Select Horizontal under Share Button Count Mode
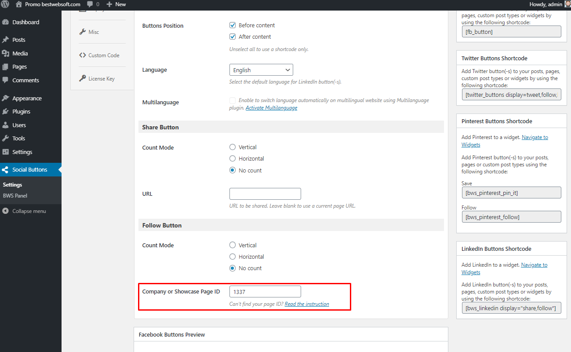 233,158
